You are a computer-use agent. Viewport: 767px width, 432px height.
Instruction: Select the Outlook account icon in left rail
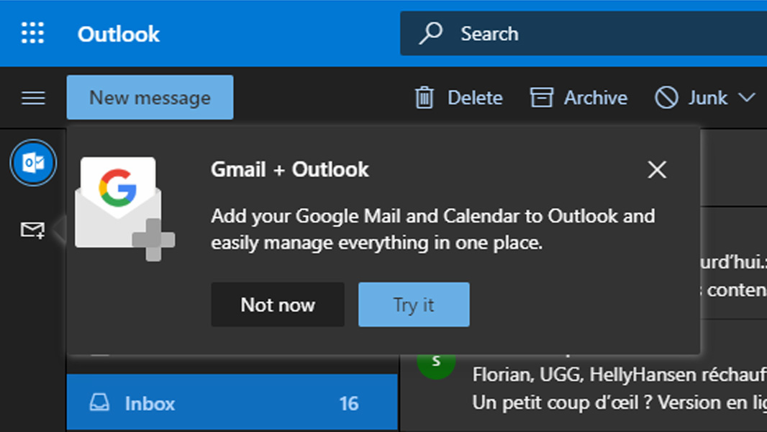[33, 163]
